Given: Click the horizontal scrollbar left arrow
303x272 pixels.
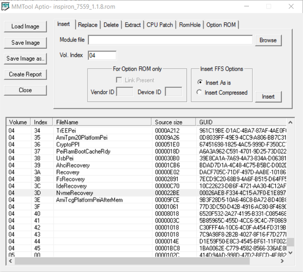Looking at the screenshot, I should pyautogui.click(x=11, y=261).
